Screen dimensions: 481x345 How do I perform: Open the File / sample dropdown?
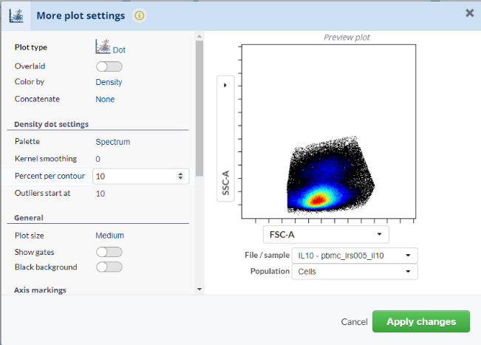tap(354, 256)
